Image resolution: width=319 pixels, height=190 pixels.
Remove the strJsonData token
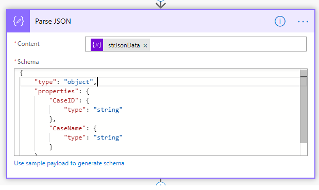point(145,45)
